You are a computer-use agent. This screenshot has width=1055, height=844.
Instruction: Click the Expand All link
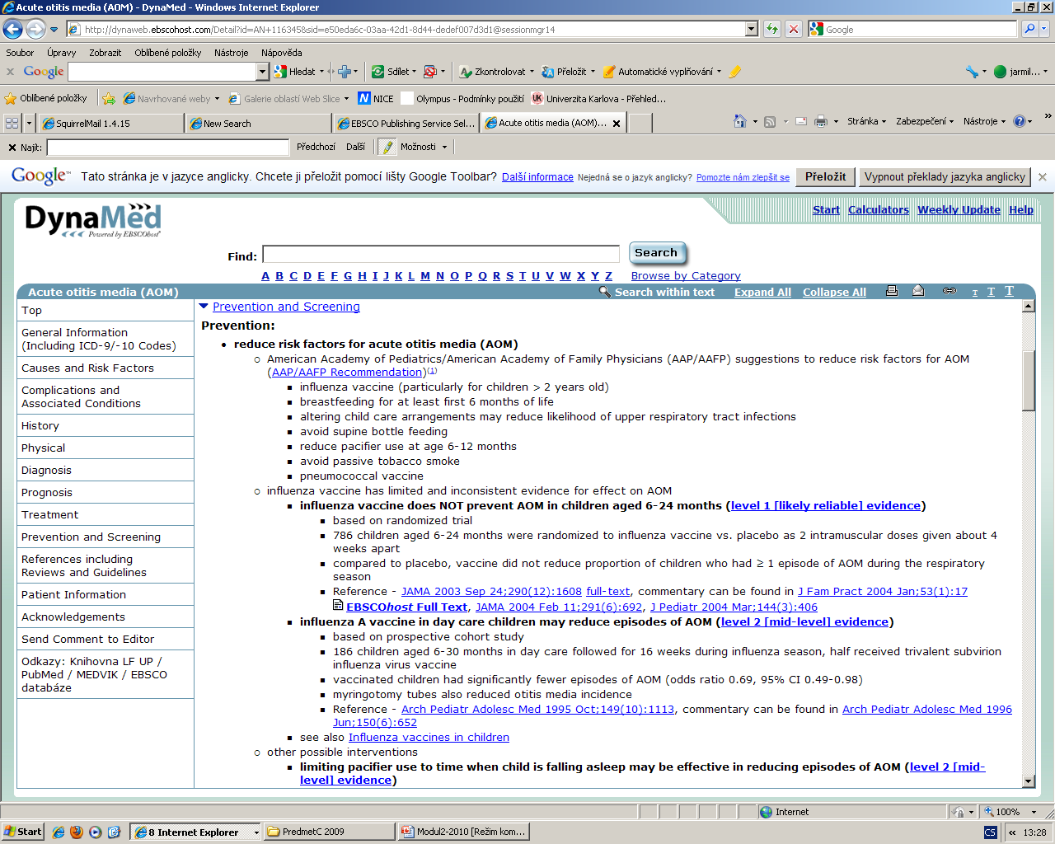(x=762, y=292)
